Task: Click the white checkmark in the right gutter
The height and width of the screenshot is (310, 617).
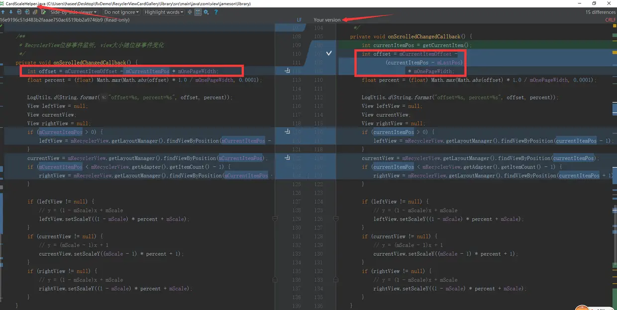Action: point(329,53)
